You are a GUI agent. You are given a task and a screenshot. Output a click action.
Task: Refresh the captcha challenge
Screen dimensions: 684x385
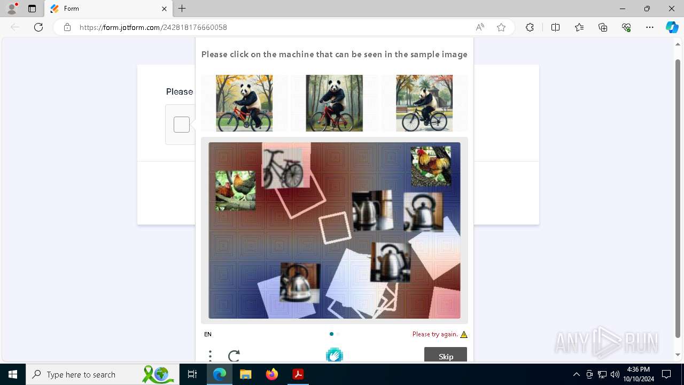pos(234,356)
